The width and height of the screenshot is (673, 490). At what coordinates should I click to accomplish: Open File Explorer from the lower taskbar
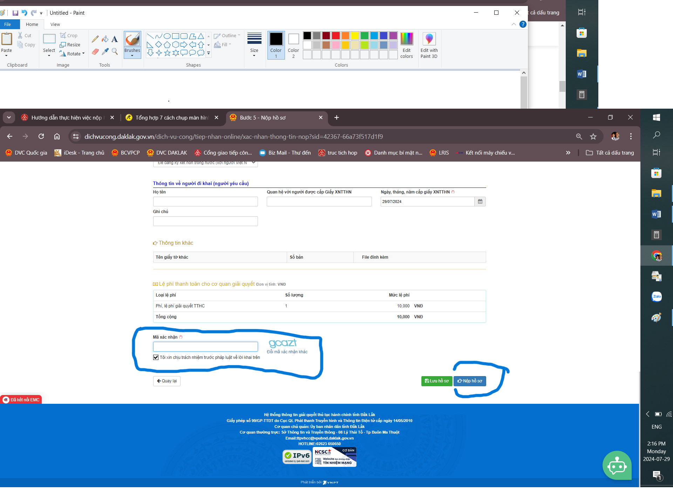point(657,193)
